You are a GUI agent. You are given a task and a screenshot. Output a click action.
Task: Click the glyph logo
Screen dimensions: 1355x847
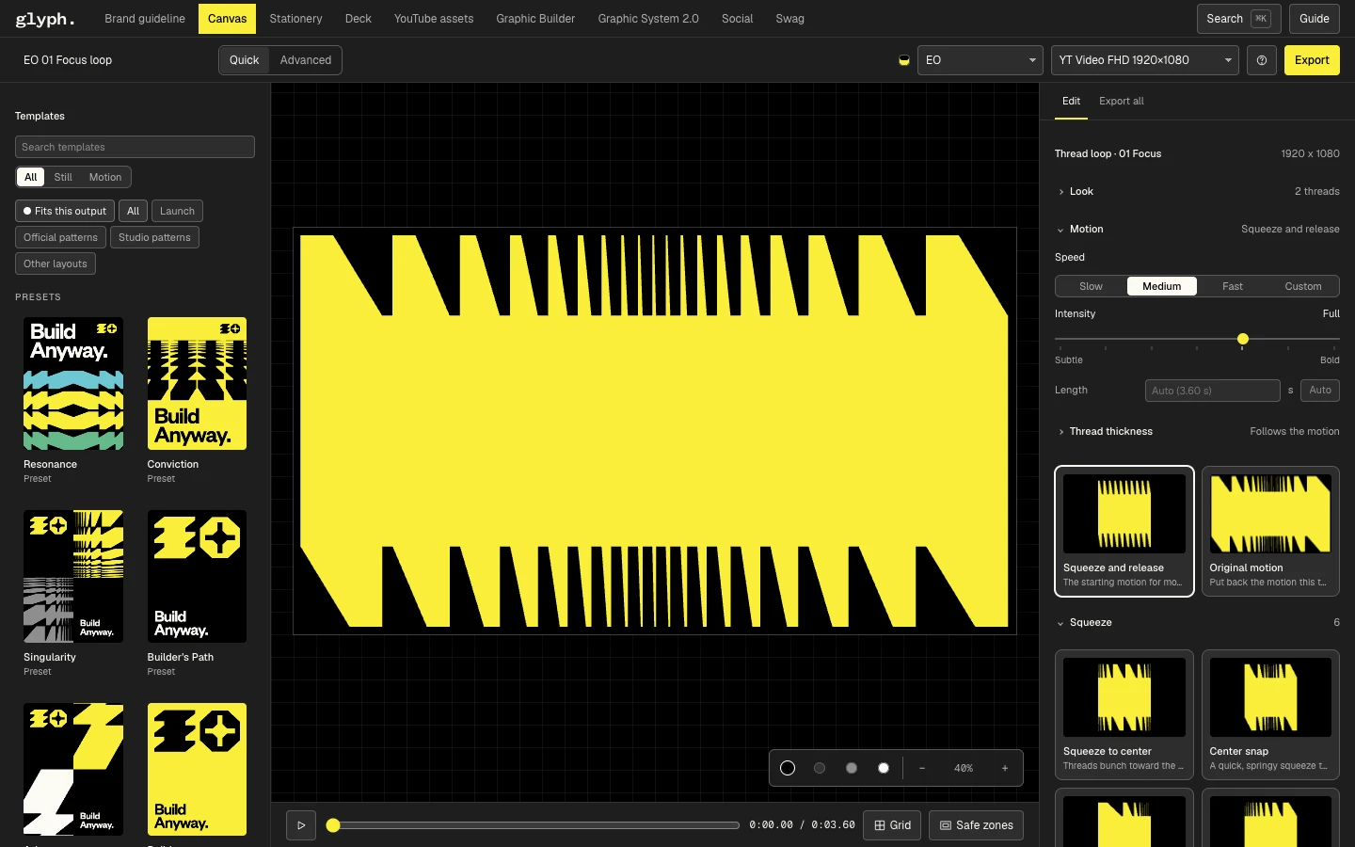pyautogui.click(x=45, y=19)
